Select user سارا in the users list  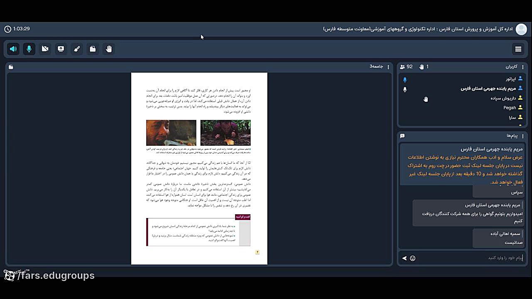462,118
